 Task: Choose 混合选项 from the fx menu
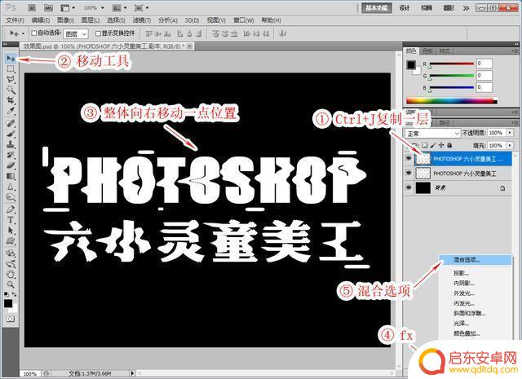click(x=475, y=260)
